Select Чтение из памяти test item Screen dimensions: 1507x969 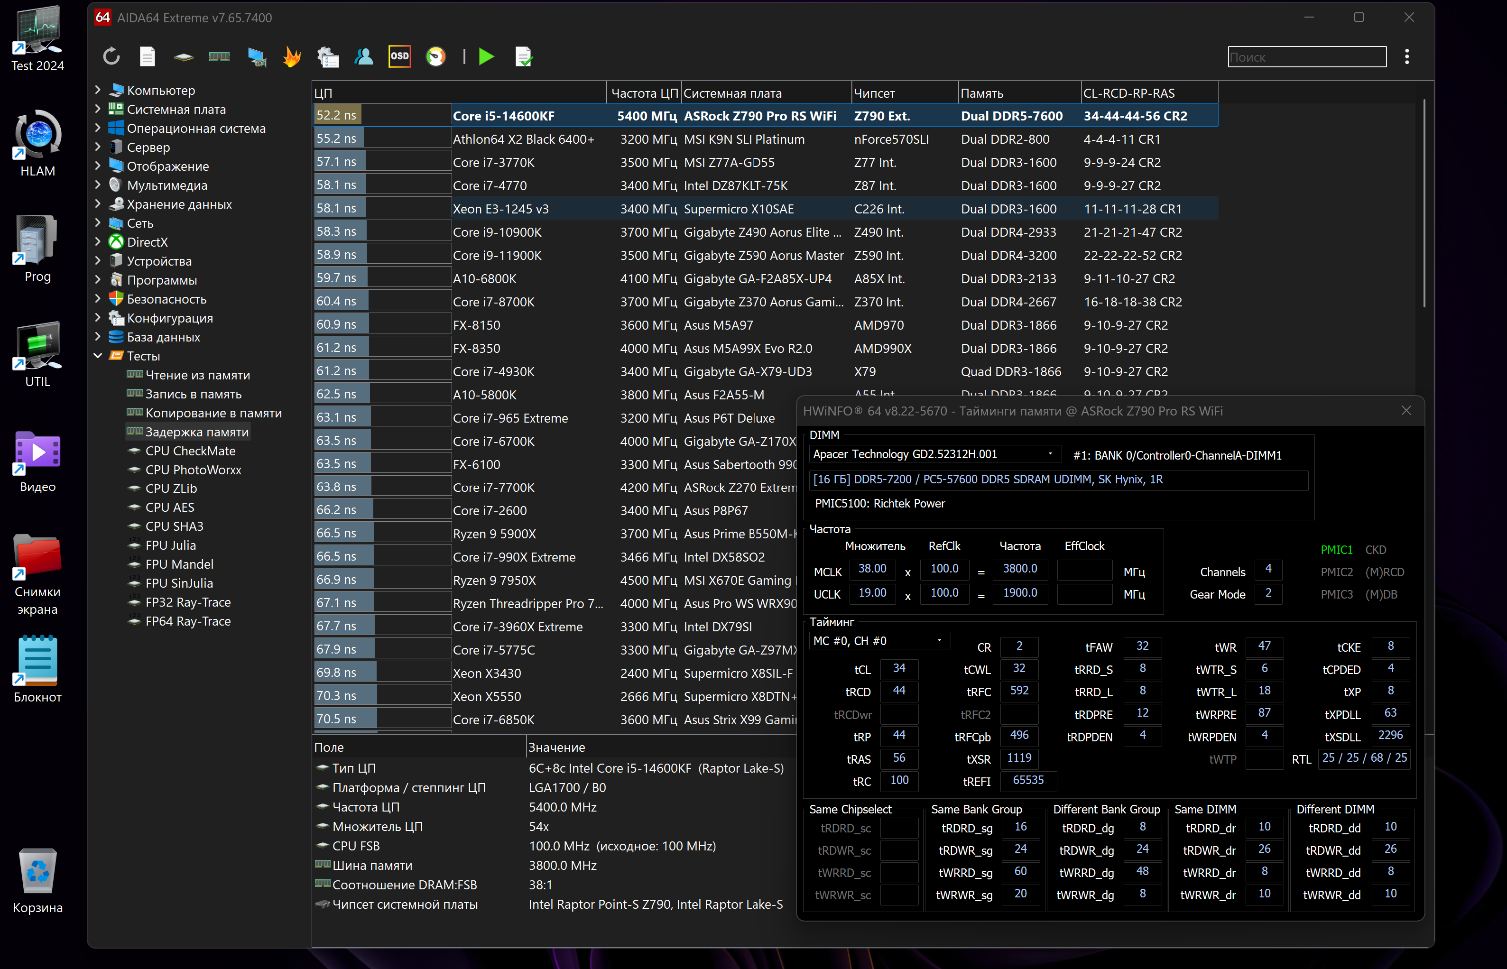pos(198,375)
